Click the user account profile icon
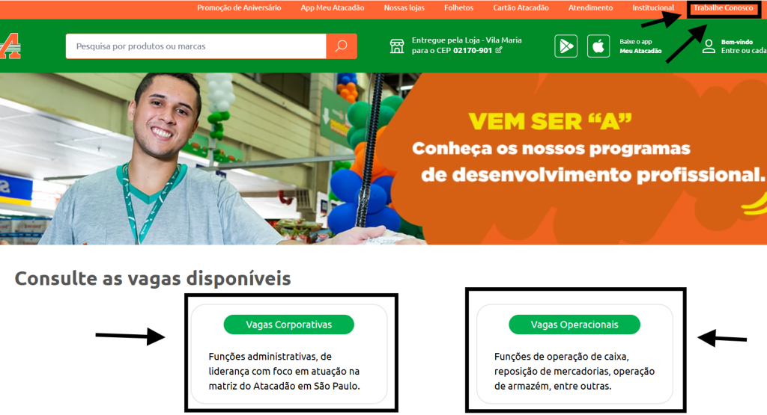767x415 pixels. pyautogui.click(x=709, y=46)
